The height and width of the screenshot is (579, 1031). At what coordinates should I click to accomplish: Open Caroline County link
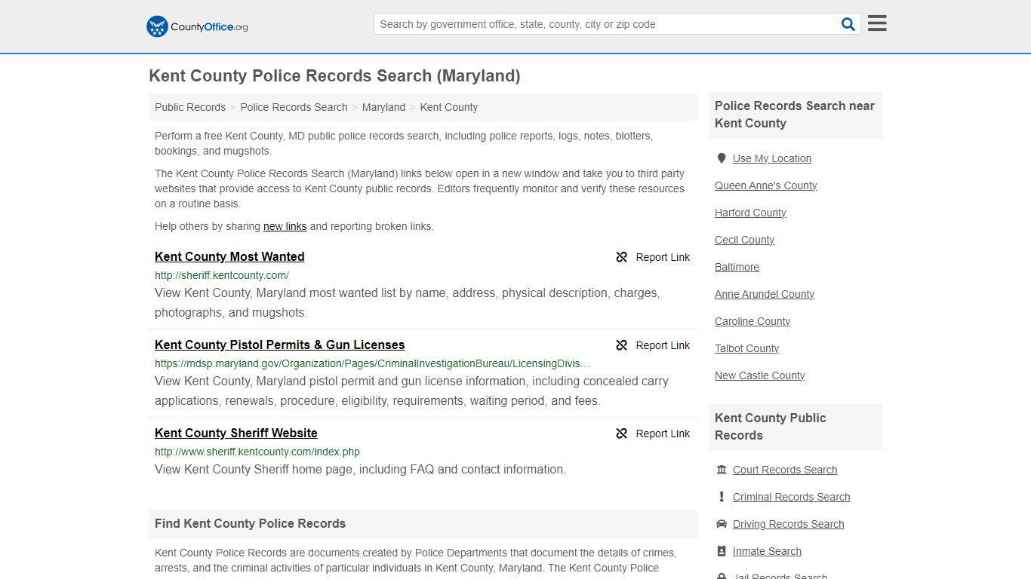pos(752,321)
